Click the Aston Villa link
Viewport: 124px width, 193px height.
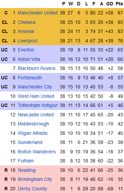click(x=29, y=59)
